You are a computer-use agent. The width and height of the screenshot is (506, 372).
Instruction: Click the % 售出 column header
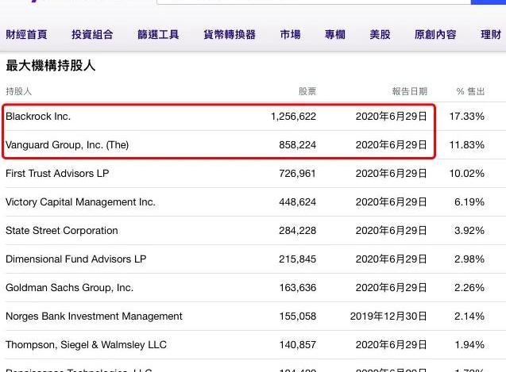[x=470, y=91]
